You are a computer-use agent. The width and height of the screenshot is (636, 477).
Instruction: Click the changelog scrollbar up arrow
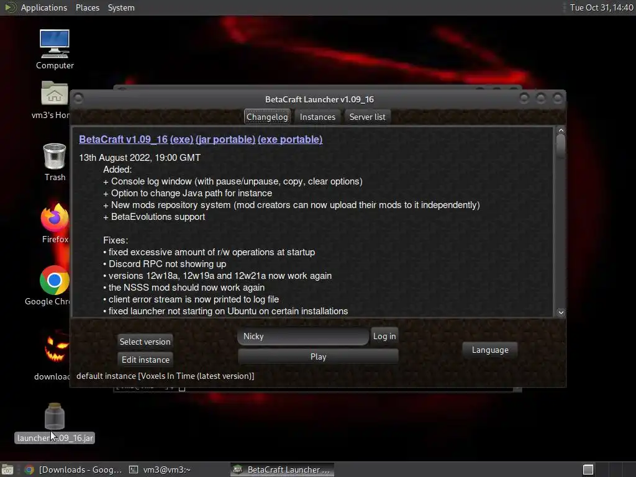[x=561, y=130]
